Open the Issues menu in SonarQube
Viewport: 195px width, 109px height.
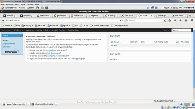[39, 30]
